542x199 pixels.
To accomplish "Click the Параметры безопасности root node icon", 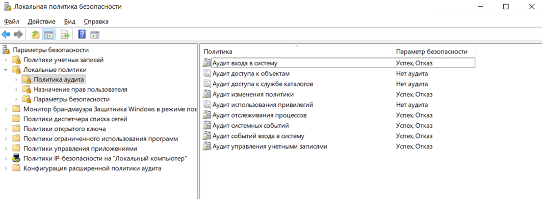I will [x=6, y=50].
